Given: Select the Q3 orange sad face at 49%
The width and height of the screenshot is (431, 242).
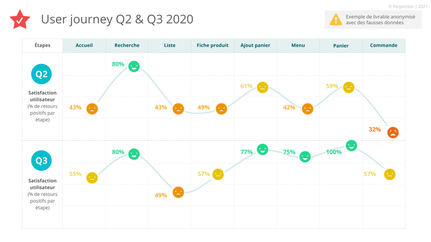Looking at the screenshot, I should [178, 192].
